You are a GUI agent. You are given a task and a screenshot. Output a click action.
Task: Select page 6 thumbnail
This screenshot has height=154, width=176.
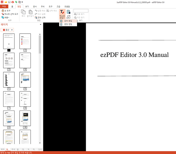[x=25, y=80]
